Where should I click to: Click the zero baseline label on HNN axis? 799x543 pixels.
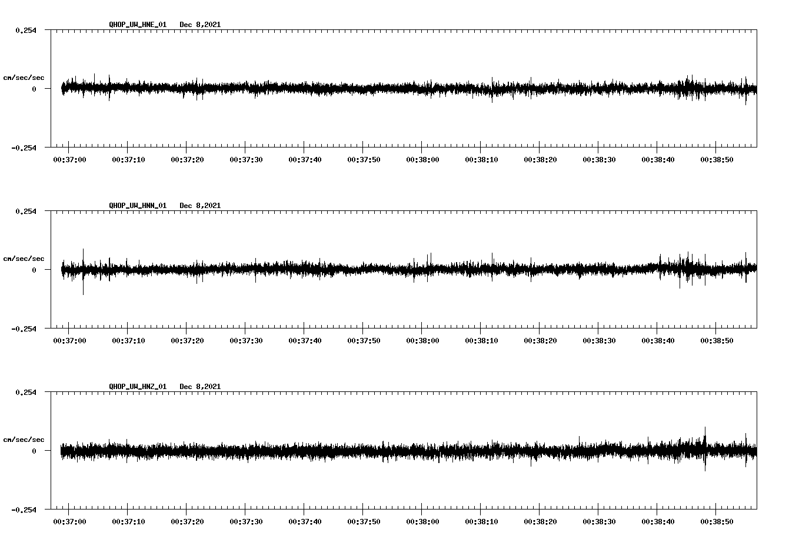(34, 270)
